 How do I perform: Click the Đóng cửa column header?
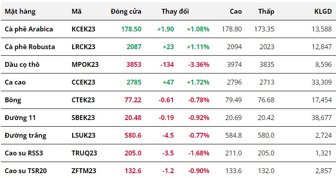coord(126,11)
